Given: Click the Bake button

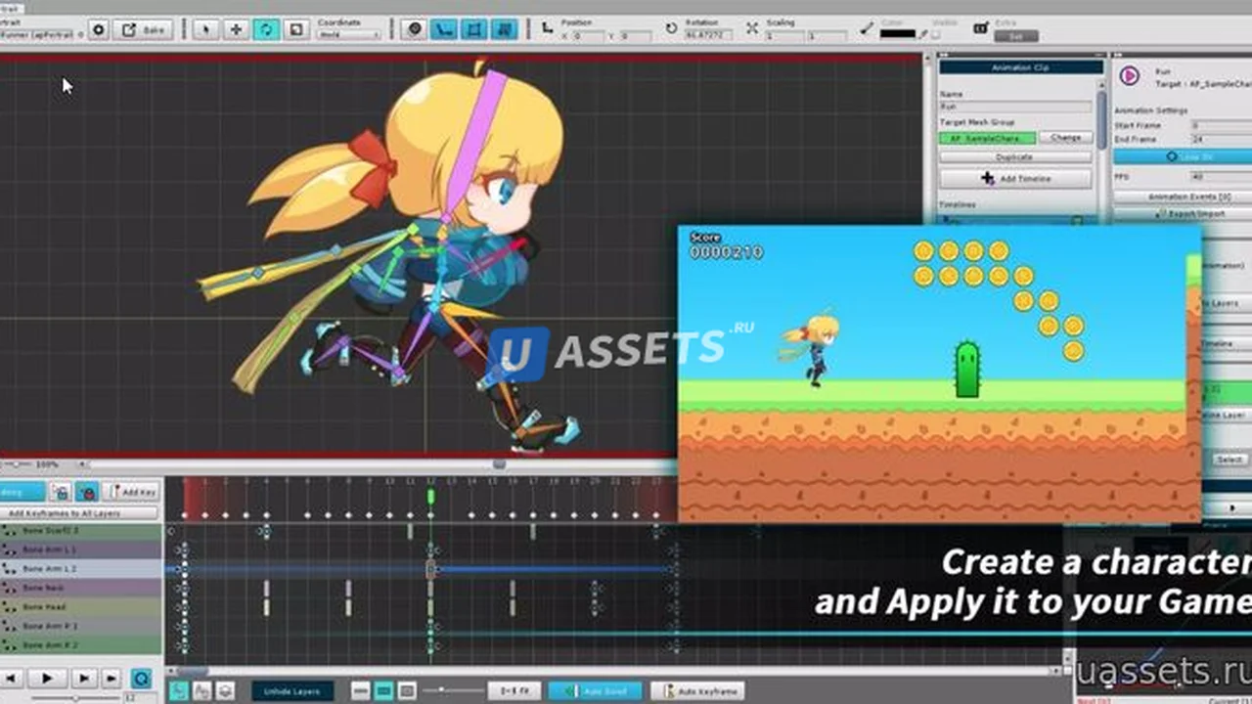Looking at the screenshot, I should point(144,29).
